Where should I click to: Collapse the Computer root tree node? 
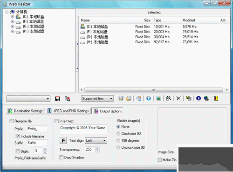7,12
